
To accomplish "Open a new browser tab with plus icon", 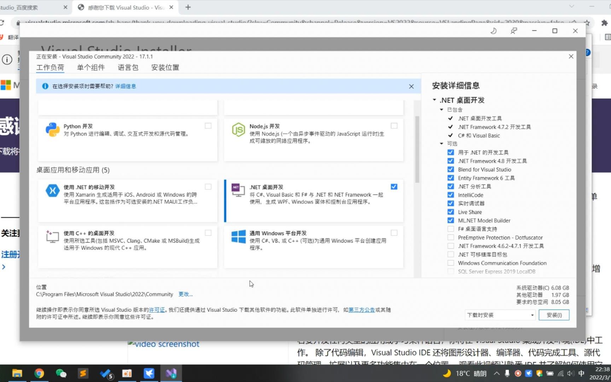I will (188, 7).
